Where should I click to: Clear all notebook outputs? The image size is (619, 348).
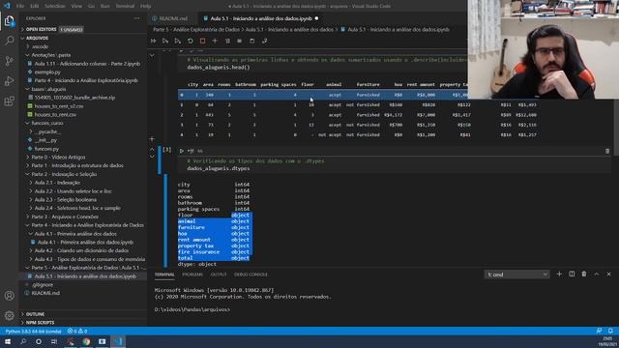tap(227, 41)
